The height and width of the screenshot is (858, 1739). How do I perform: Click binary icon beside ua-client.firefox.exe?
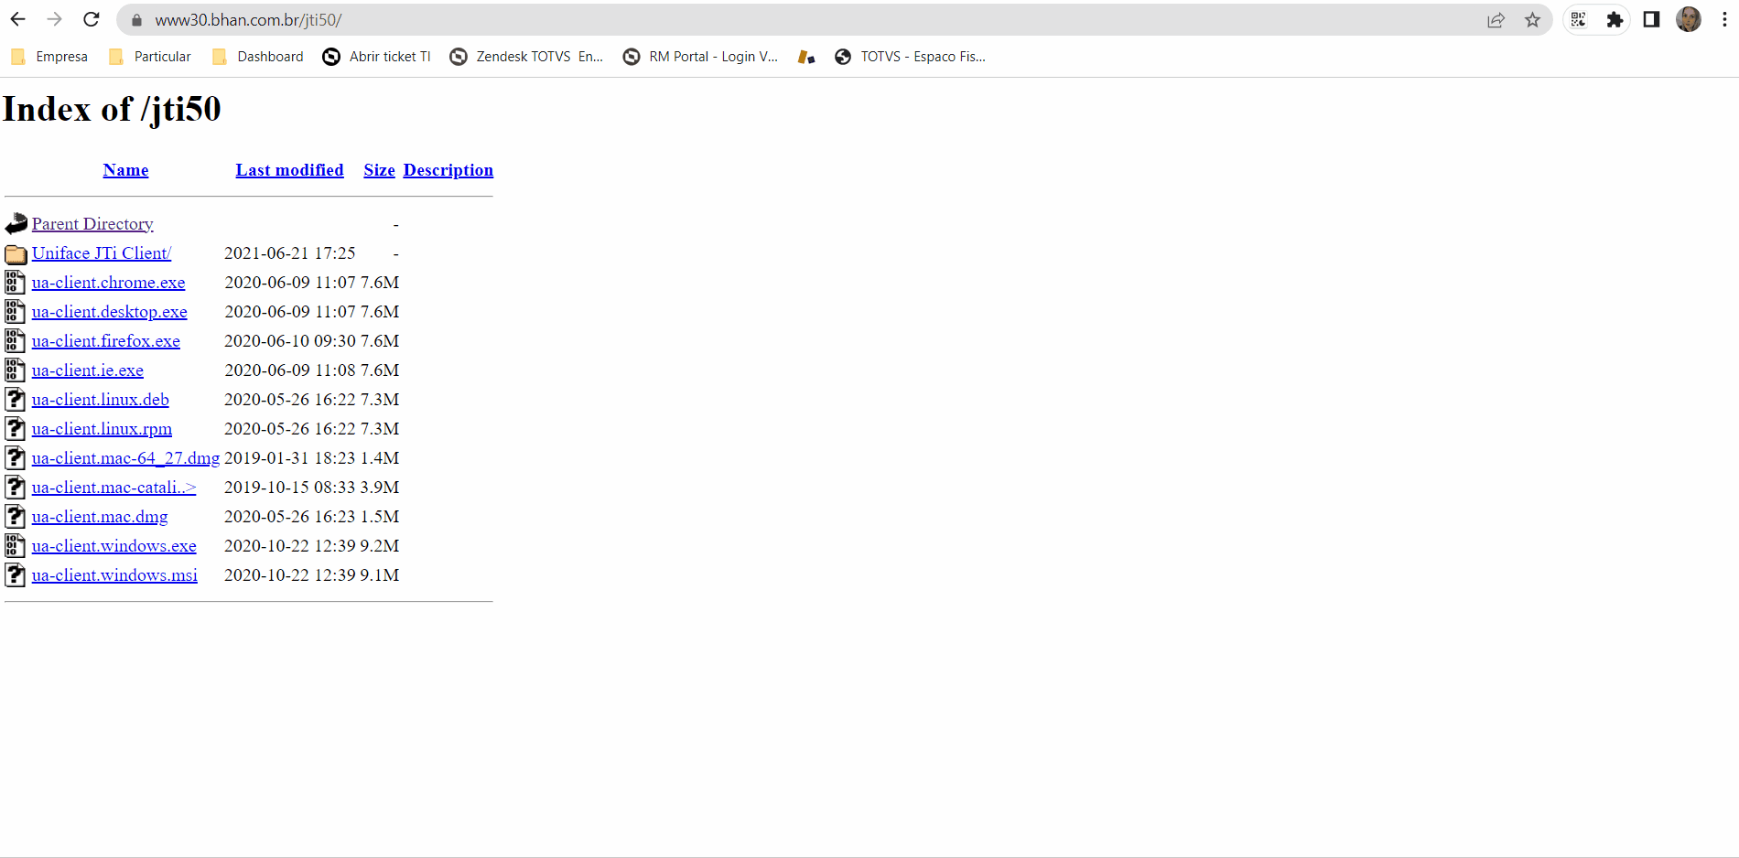[16, 340]
